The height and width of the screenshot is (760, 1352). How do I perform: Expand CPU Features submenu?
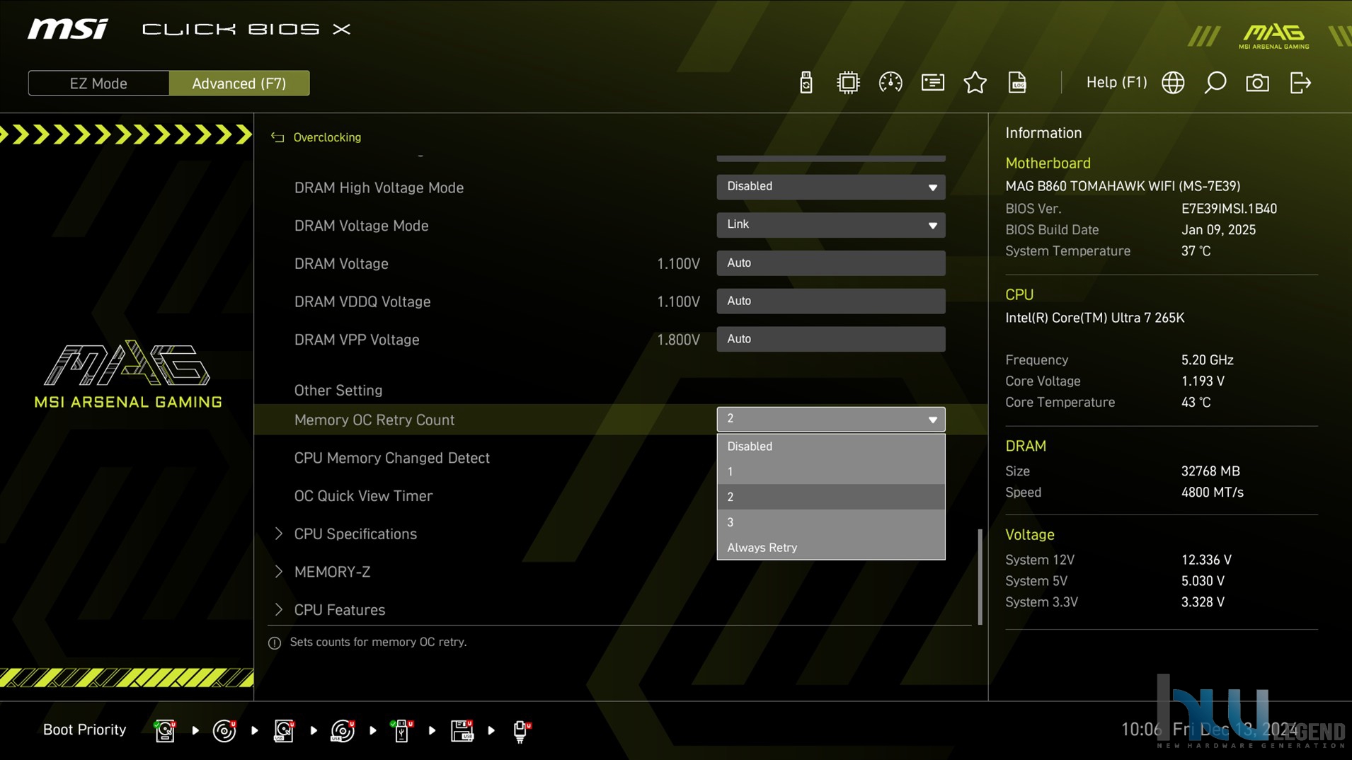pyautogui.click(x=339, y=610)
